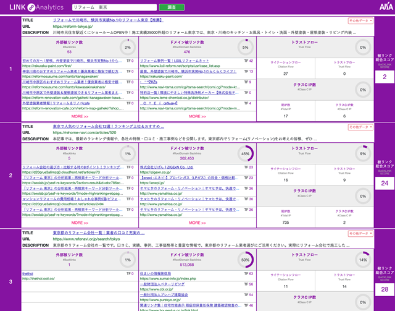Click citation flow value 27 in result 1
395x311 pixels.
pyautogui.click(x=286, y=74)
